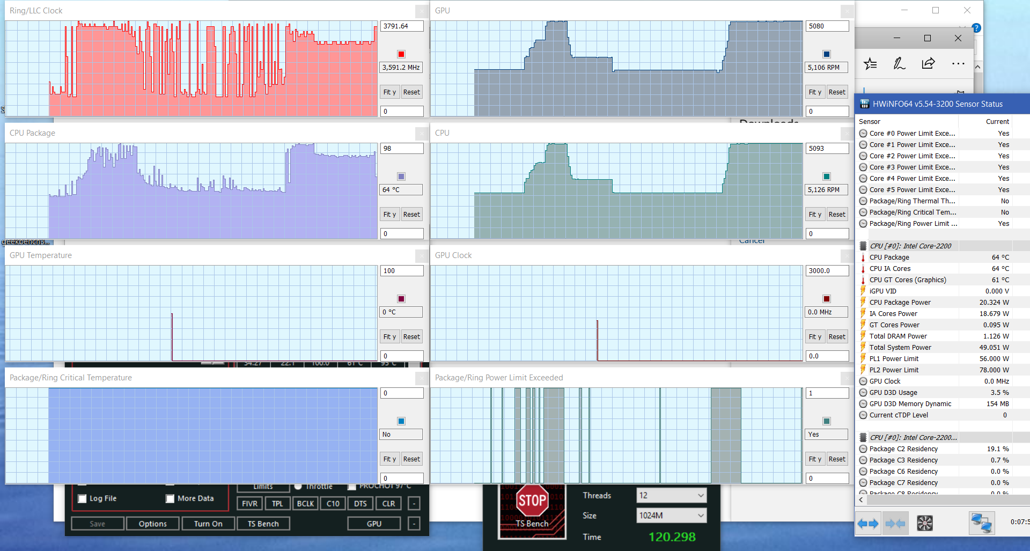Click dark blue color swatch in GPU fan panel
This screenshot has height=551, width=1030.
pos(827,54)
